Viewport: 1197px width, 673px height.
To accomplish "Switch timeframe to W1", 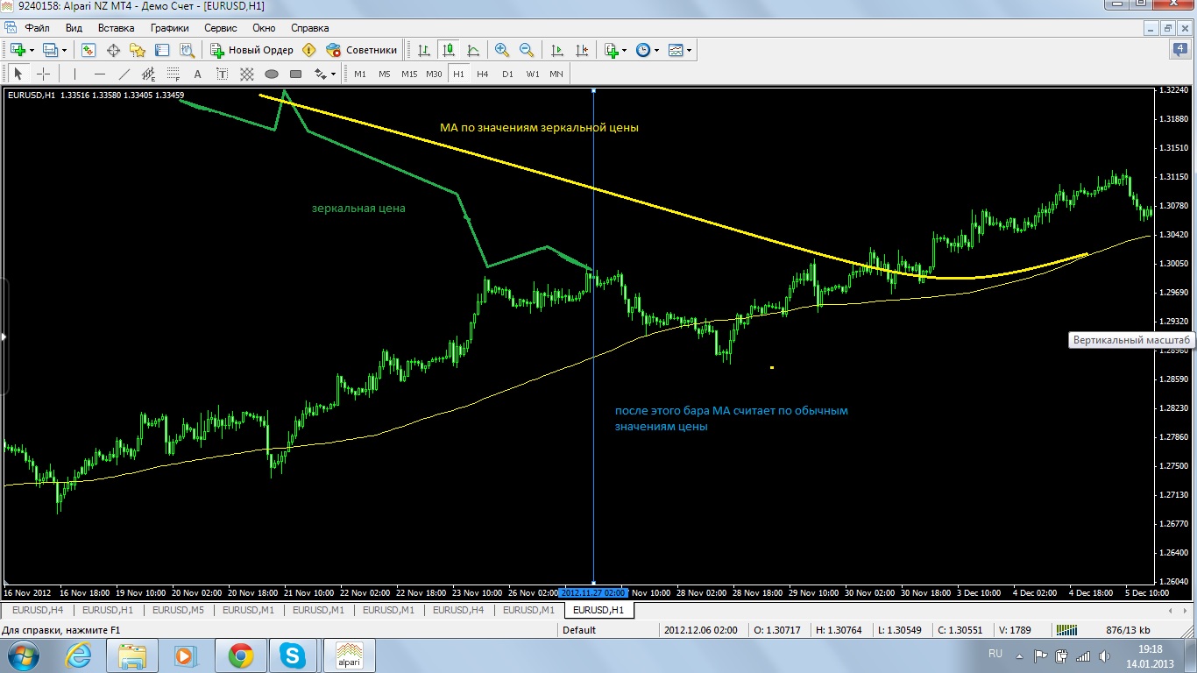I will (533, 74).
